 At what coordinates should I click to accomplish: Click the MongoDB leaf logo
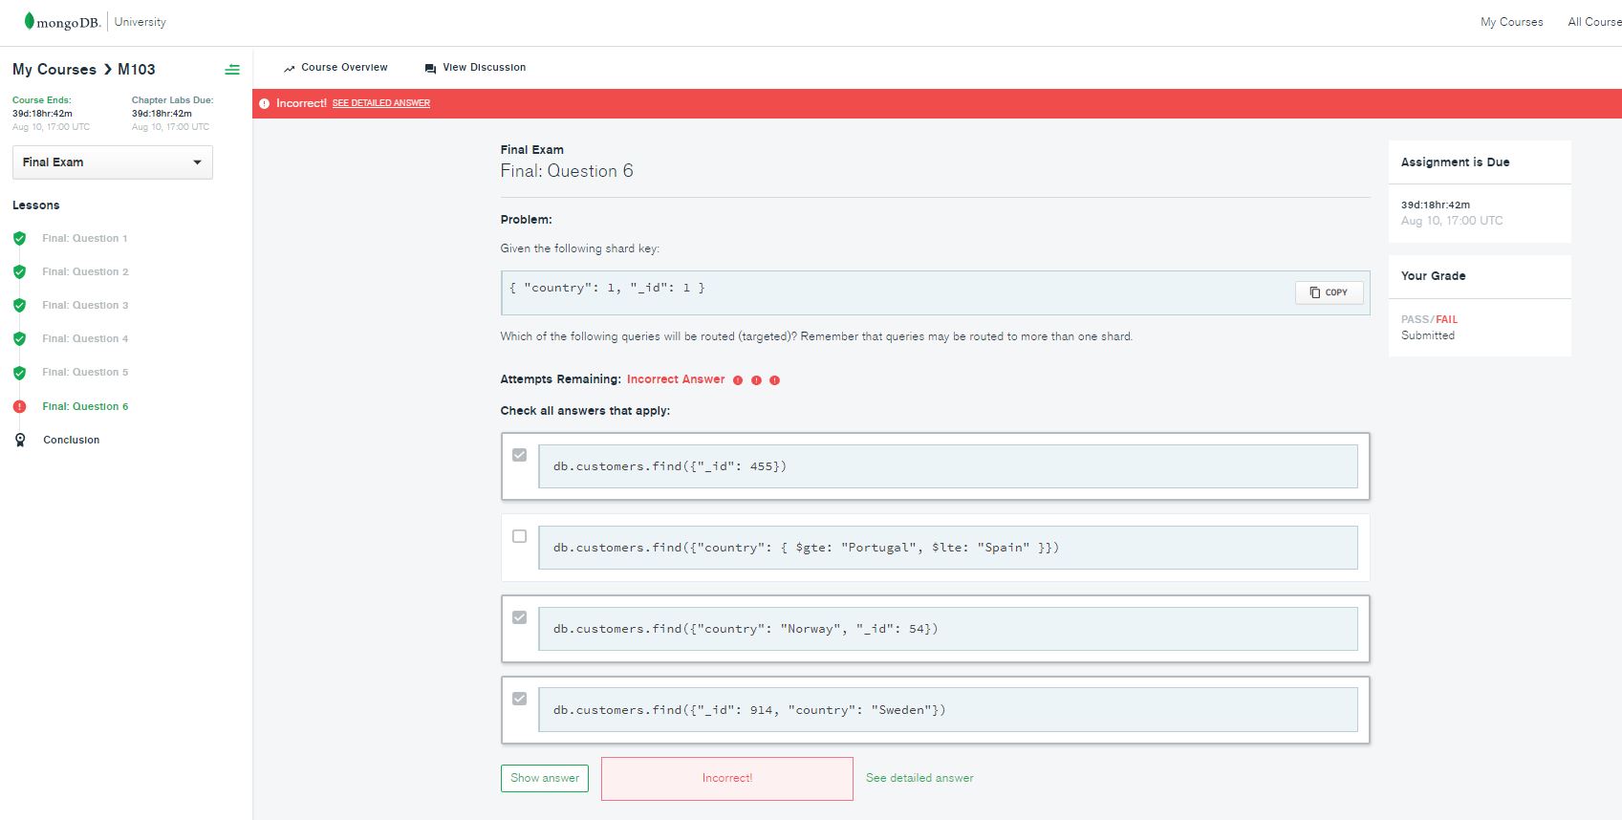(30, 21)
